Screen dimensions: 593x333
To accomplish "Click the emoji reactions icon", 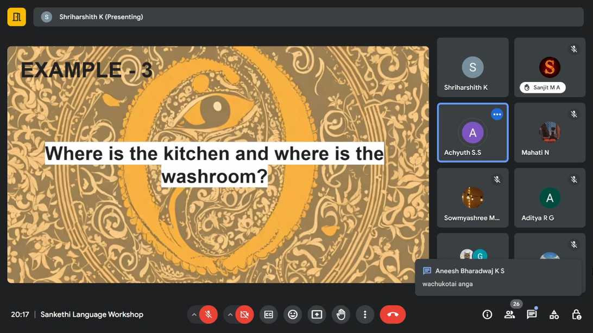I will click(293, 315).
